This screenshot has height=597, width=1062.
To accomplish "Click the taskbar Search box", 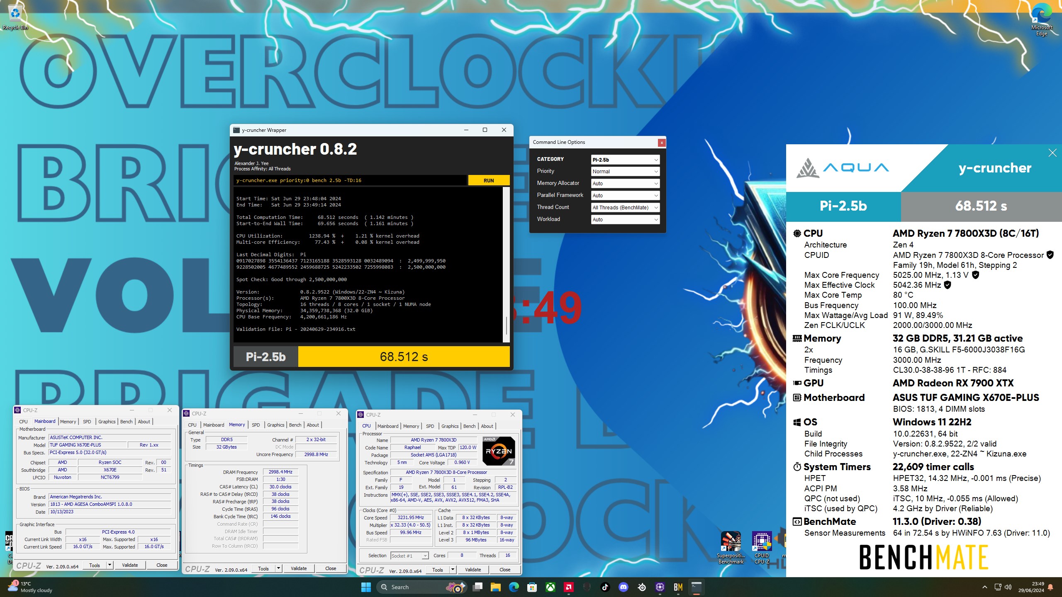I will [x=421, y=587].
